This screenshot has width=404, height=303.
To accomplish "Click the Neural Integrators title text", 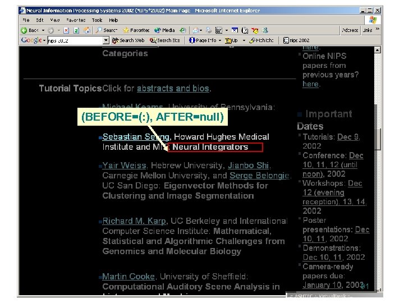I will click(210, 147).
